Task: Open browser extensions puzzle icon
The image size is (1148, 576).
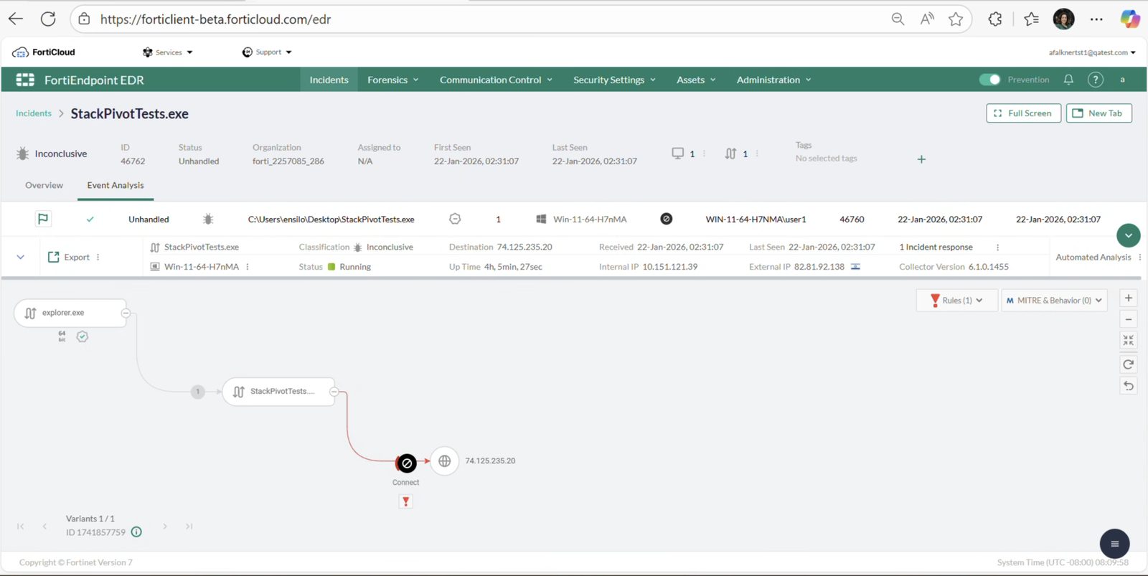Action: point(995,19)
